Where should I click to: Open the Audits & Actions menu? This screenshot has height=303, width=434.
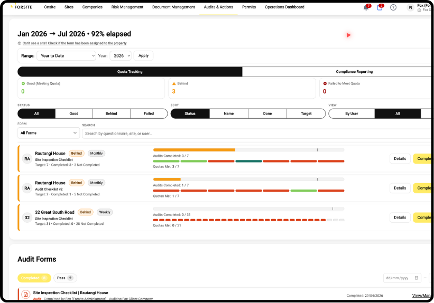tap(218, 7)
